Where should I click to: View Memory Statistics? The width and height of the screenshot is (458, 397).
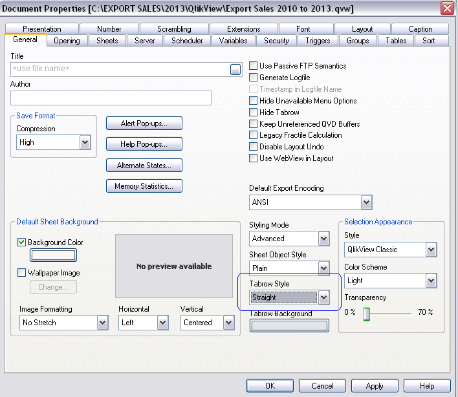[144, 186]
